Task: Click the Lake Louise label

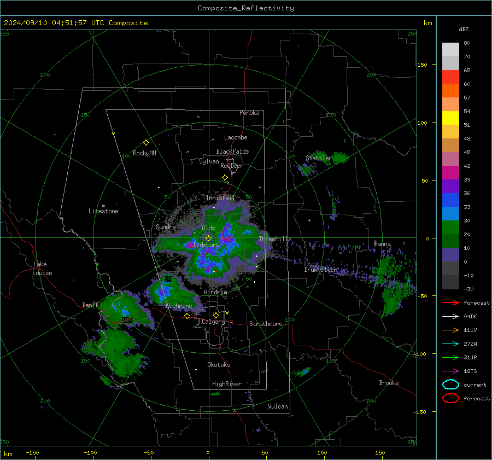Action: pos(42,269)
